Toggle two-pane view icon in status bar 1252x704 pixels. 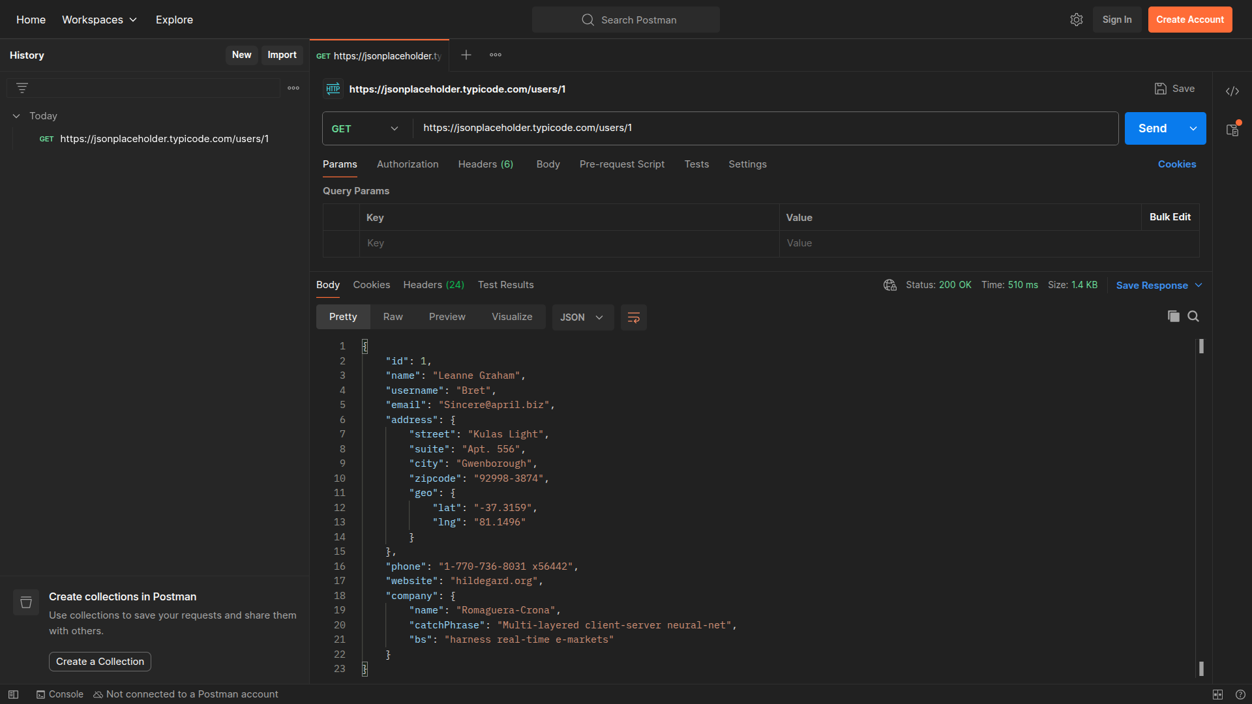click(x=1217, y=694)
